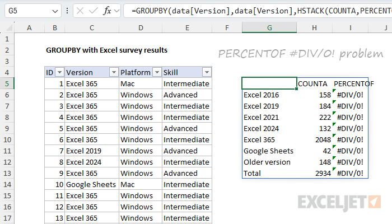Click the ID cell showing 13
Viewport: 392px width, 224px height.
tap(55, 218)
